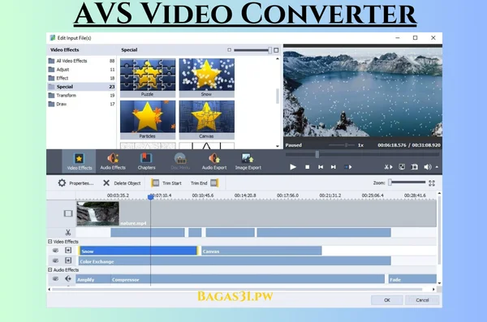This screenshot has height=322, width=487.
Task: Open the Audio Export tool
Action: (214, 161)
